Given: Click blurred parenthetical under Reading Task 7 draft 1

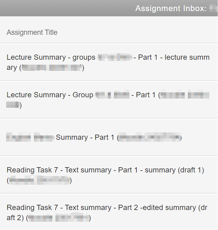Looking at the screenshot, I should [x=39, y=180].
